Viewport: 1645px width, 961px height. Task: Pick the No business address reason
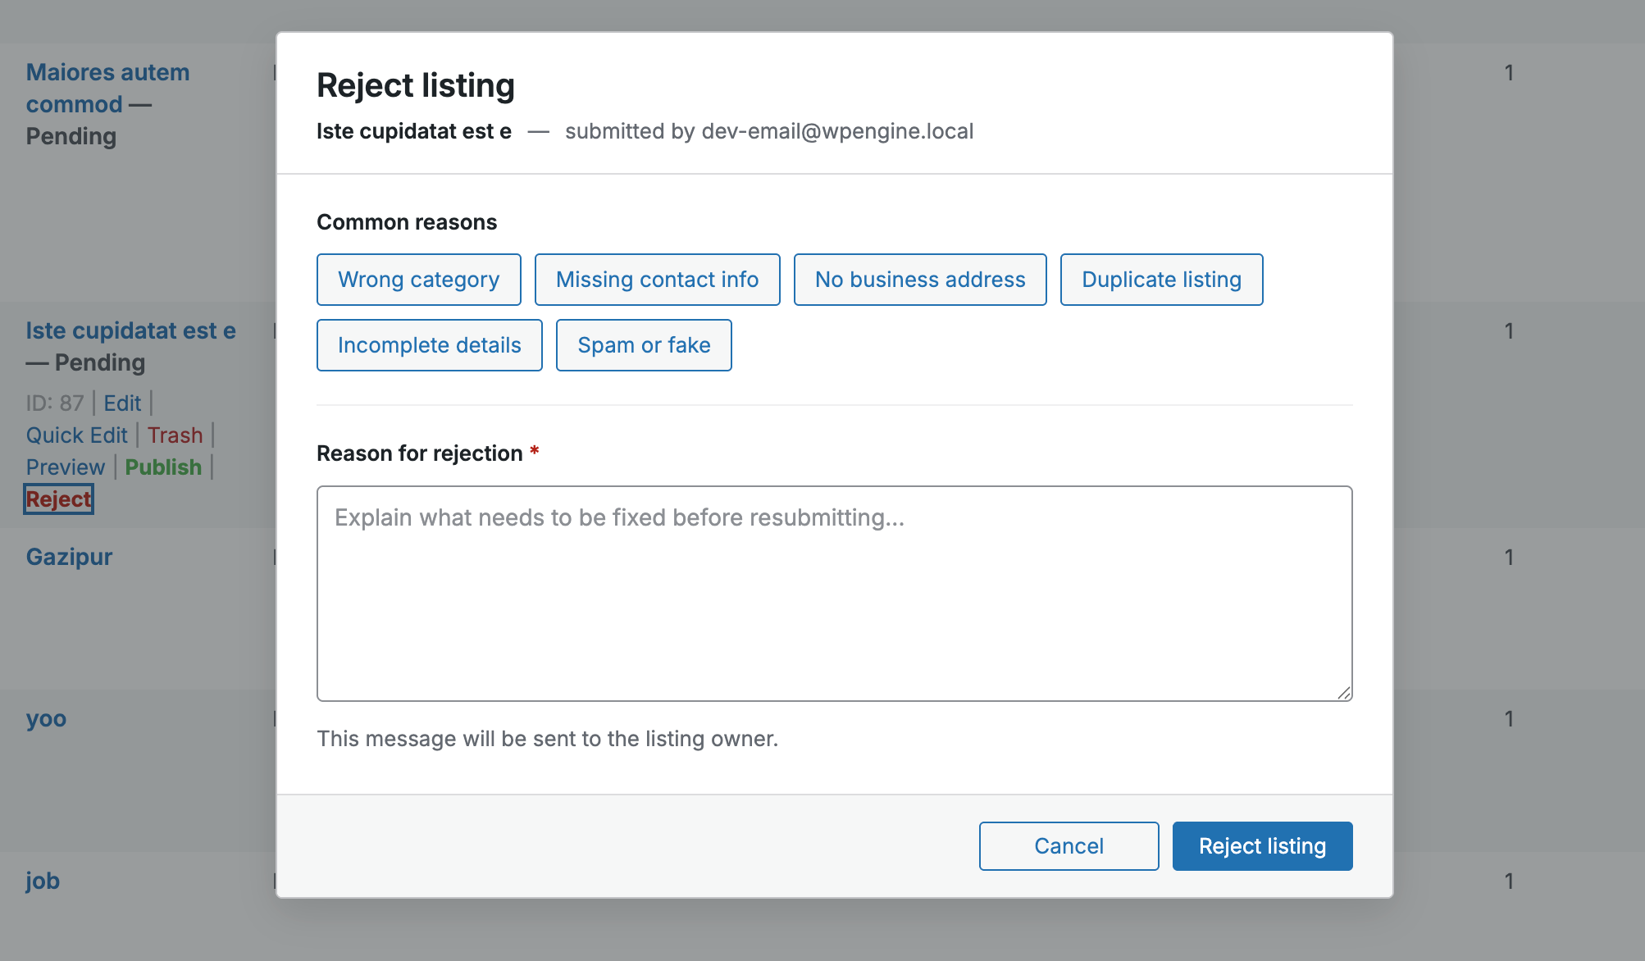point(920,280)
